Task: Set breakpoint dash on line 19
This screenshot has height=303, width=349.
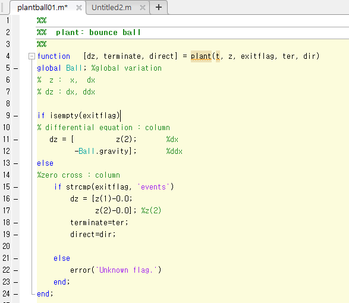Action: click(15, 235)
